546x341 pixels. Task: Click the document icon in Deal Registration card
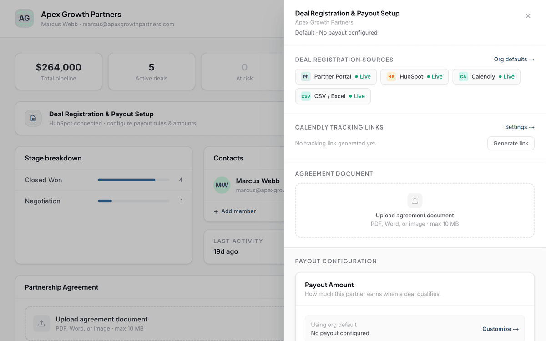(x=33, y=118)
